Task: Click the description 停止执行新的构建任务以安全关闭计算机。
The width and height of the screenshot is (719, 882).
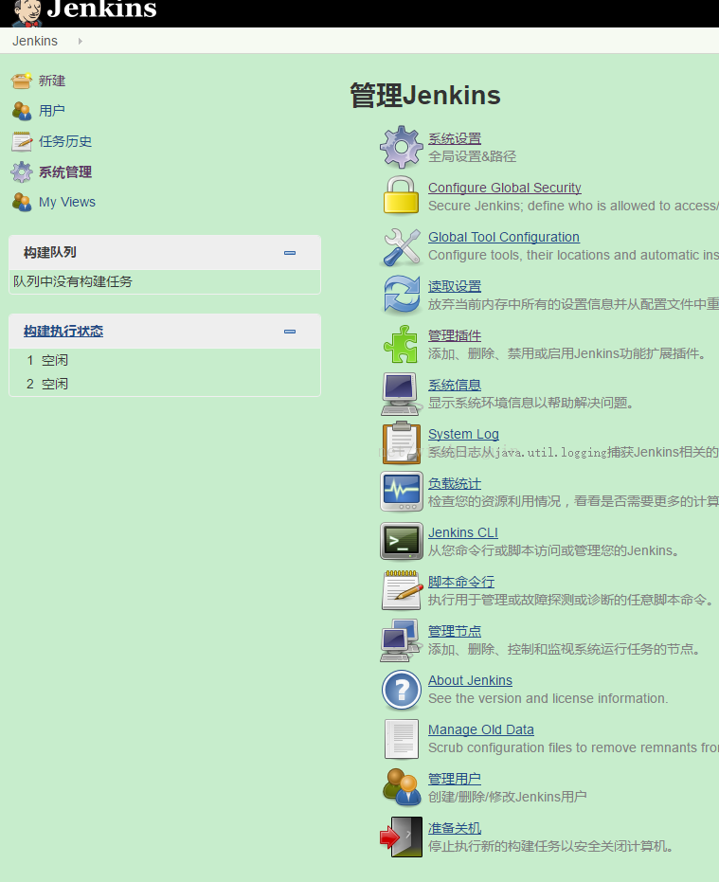Action: click(551, 846)
